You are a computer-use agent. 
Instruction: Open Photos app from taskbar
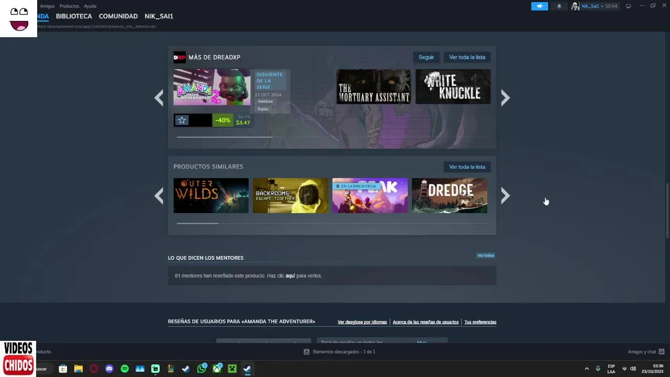pos(140,369)
